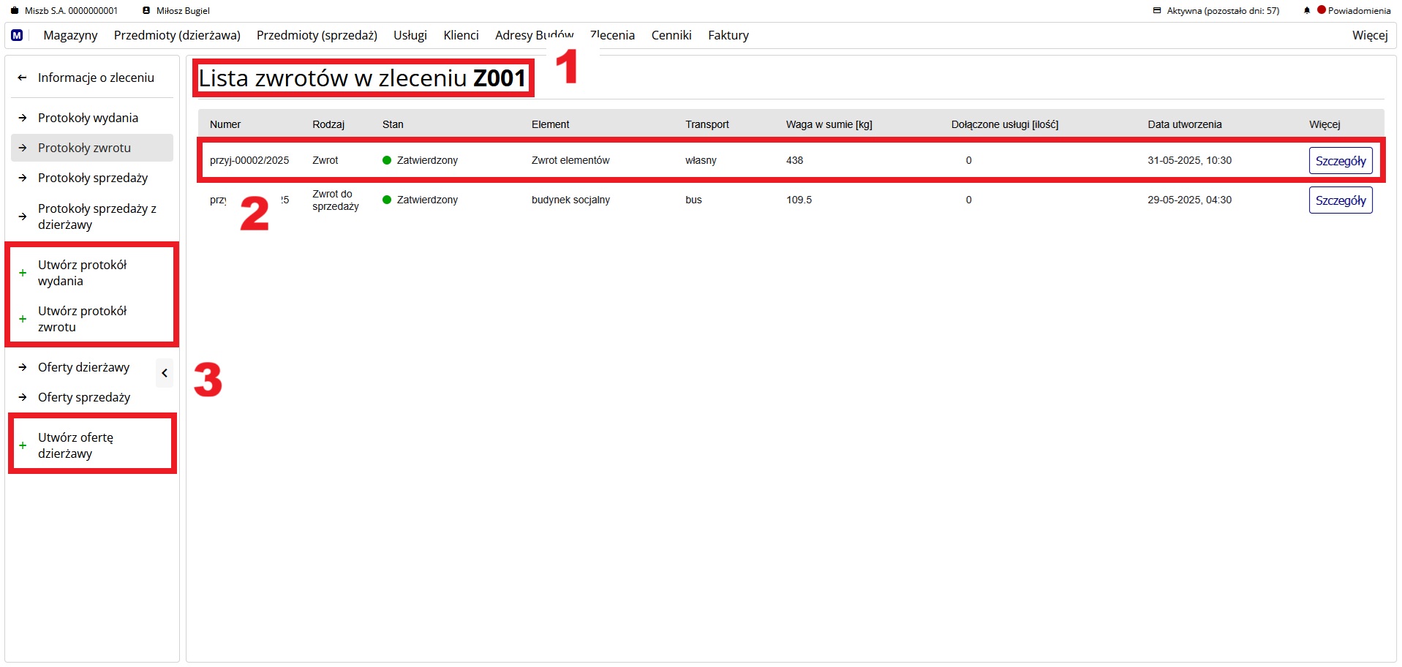Viewport: 1402px width, 667px height.
Task: Open the Więcej menu in navigation bar
Action: [1369, 35]
